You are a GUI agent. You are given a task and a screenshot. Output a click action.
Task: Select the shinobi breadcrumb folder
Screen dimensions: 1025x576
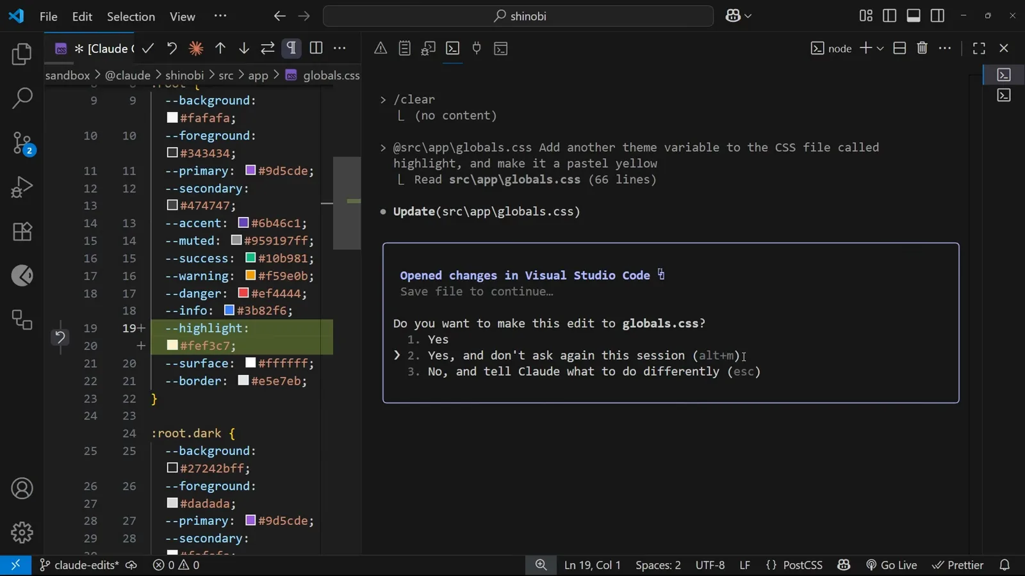tap(184, 75)
